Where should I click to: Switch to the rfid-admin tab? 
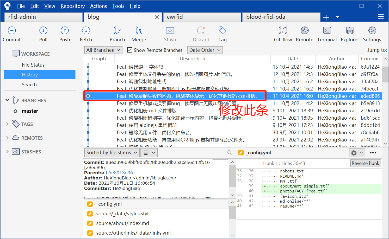point(44,17)
